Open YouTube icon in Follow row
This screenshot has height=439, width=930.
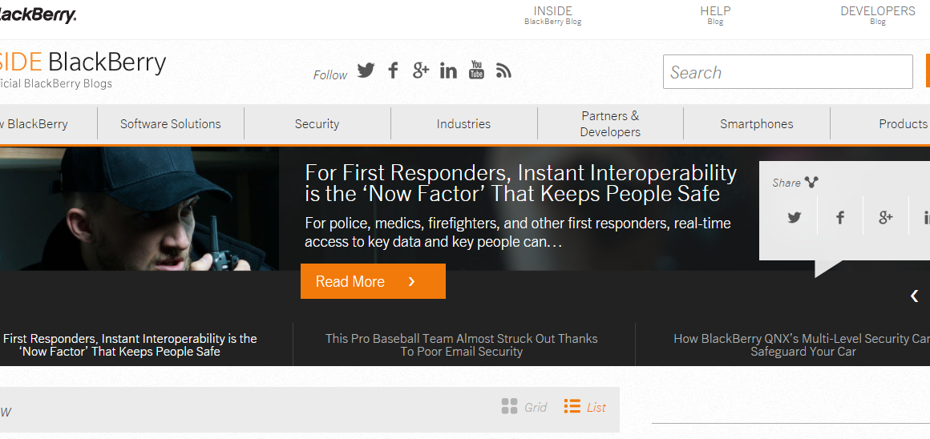point(476,70)
